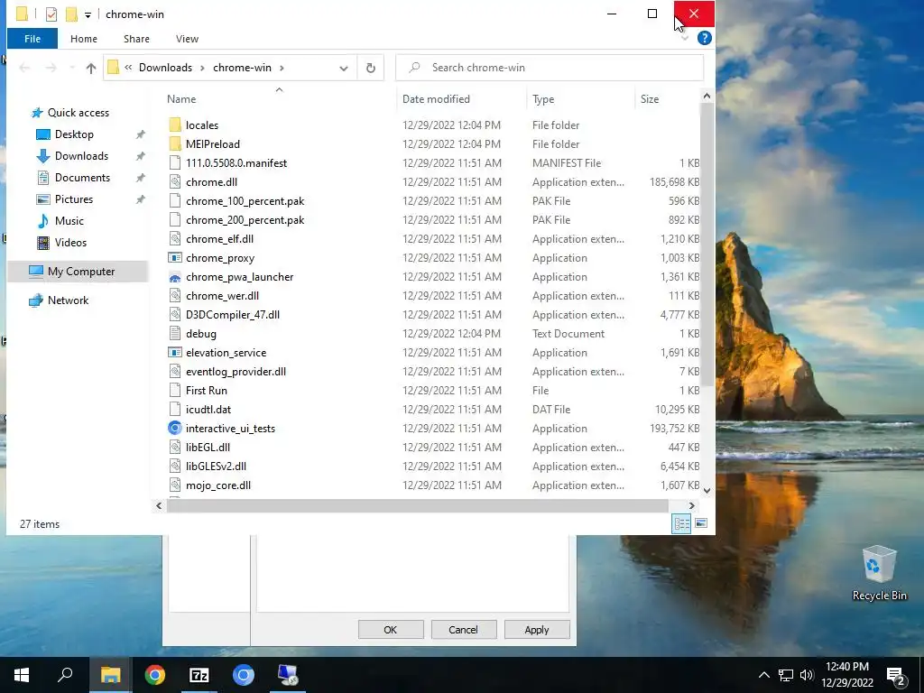Screen dimensions: 924x693
Task: Click the Properties quick access toolbar icon
Action: click(x=51, y=14)
